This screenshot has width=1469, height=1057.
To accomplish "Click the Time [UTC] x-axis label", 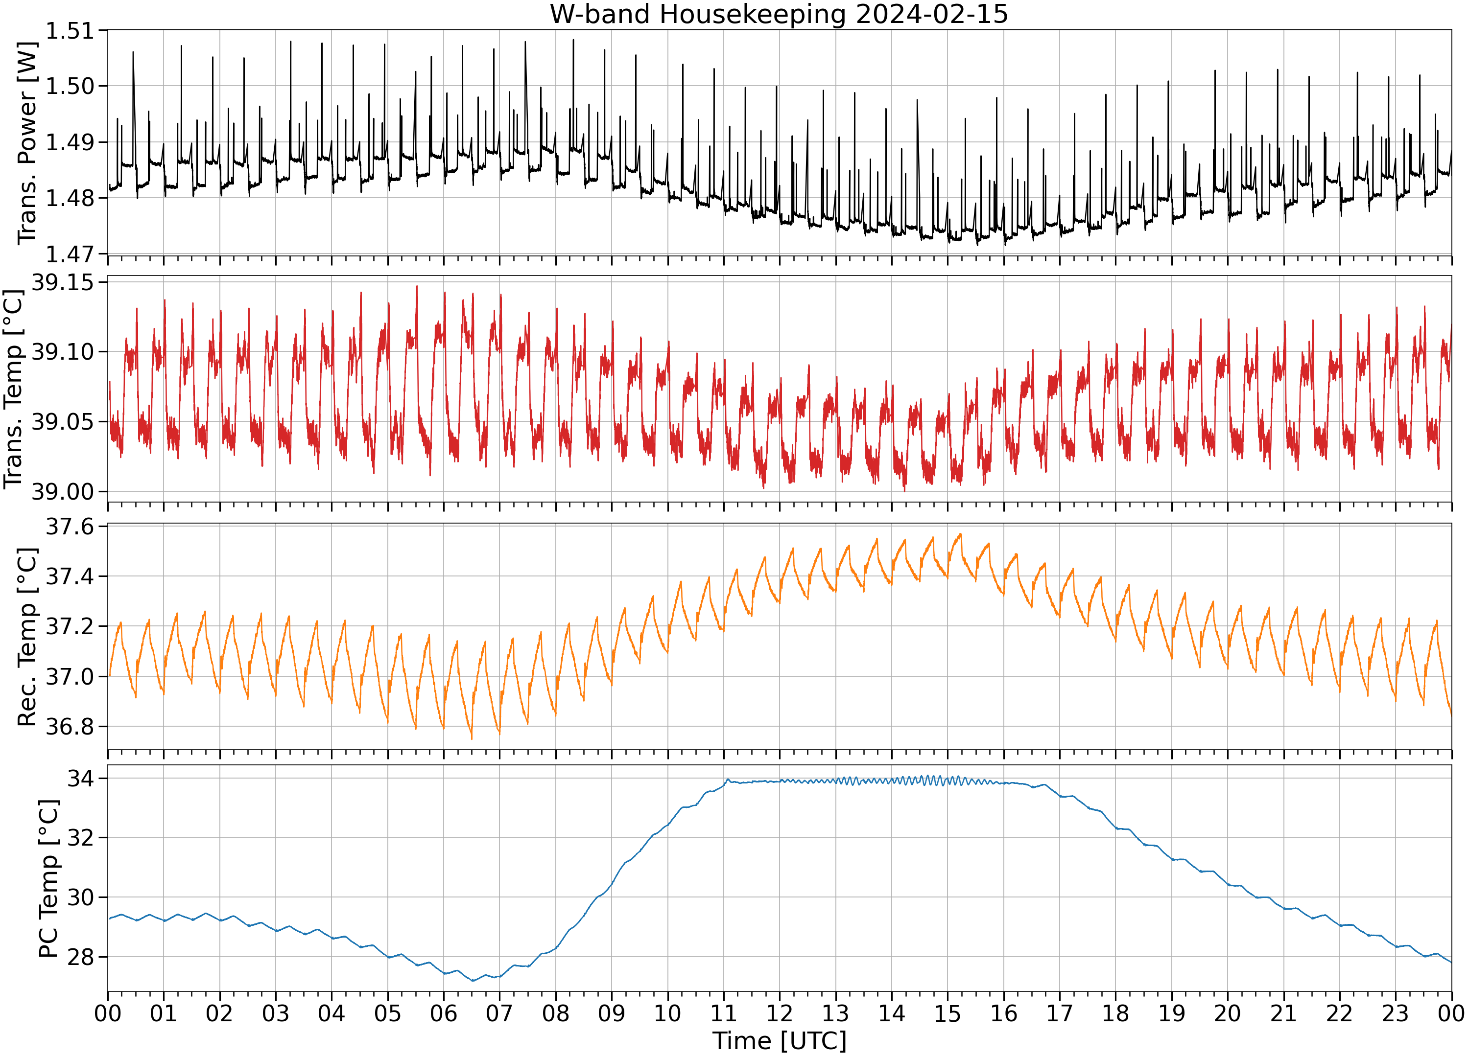I will coord(779,1041).
